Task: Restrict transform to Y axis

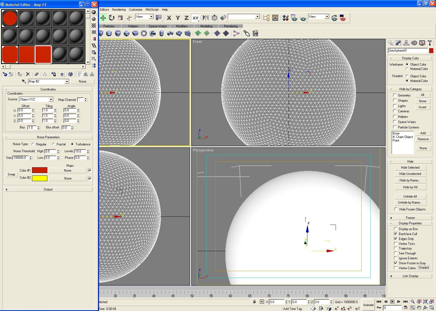Action: pos(178,18)
